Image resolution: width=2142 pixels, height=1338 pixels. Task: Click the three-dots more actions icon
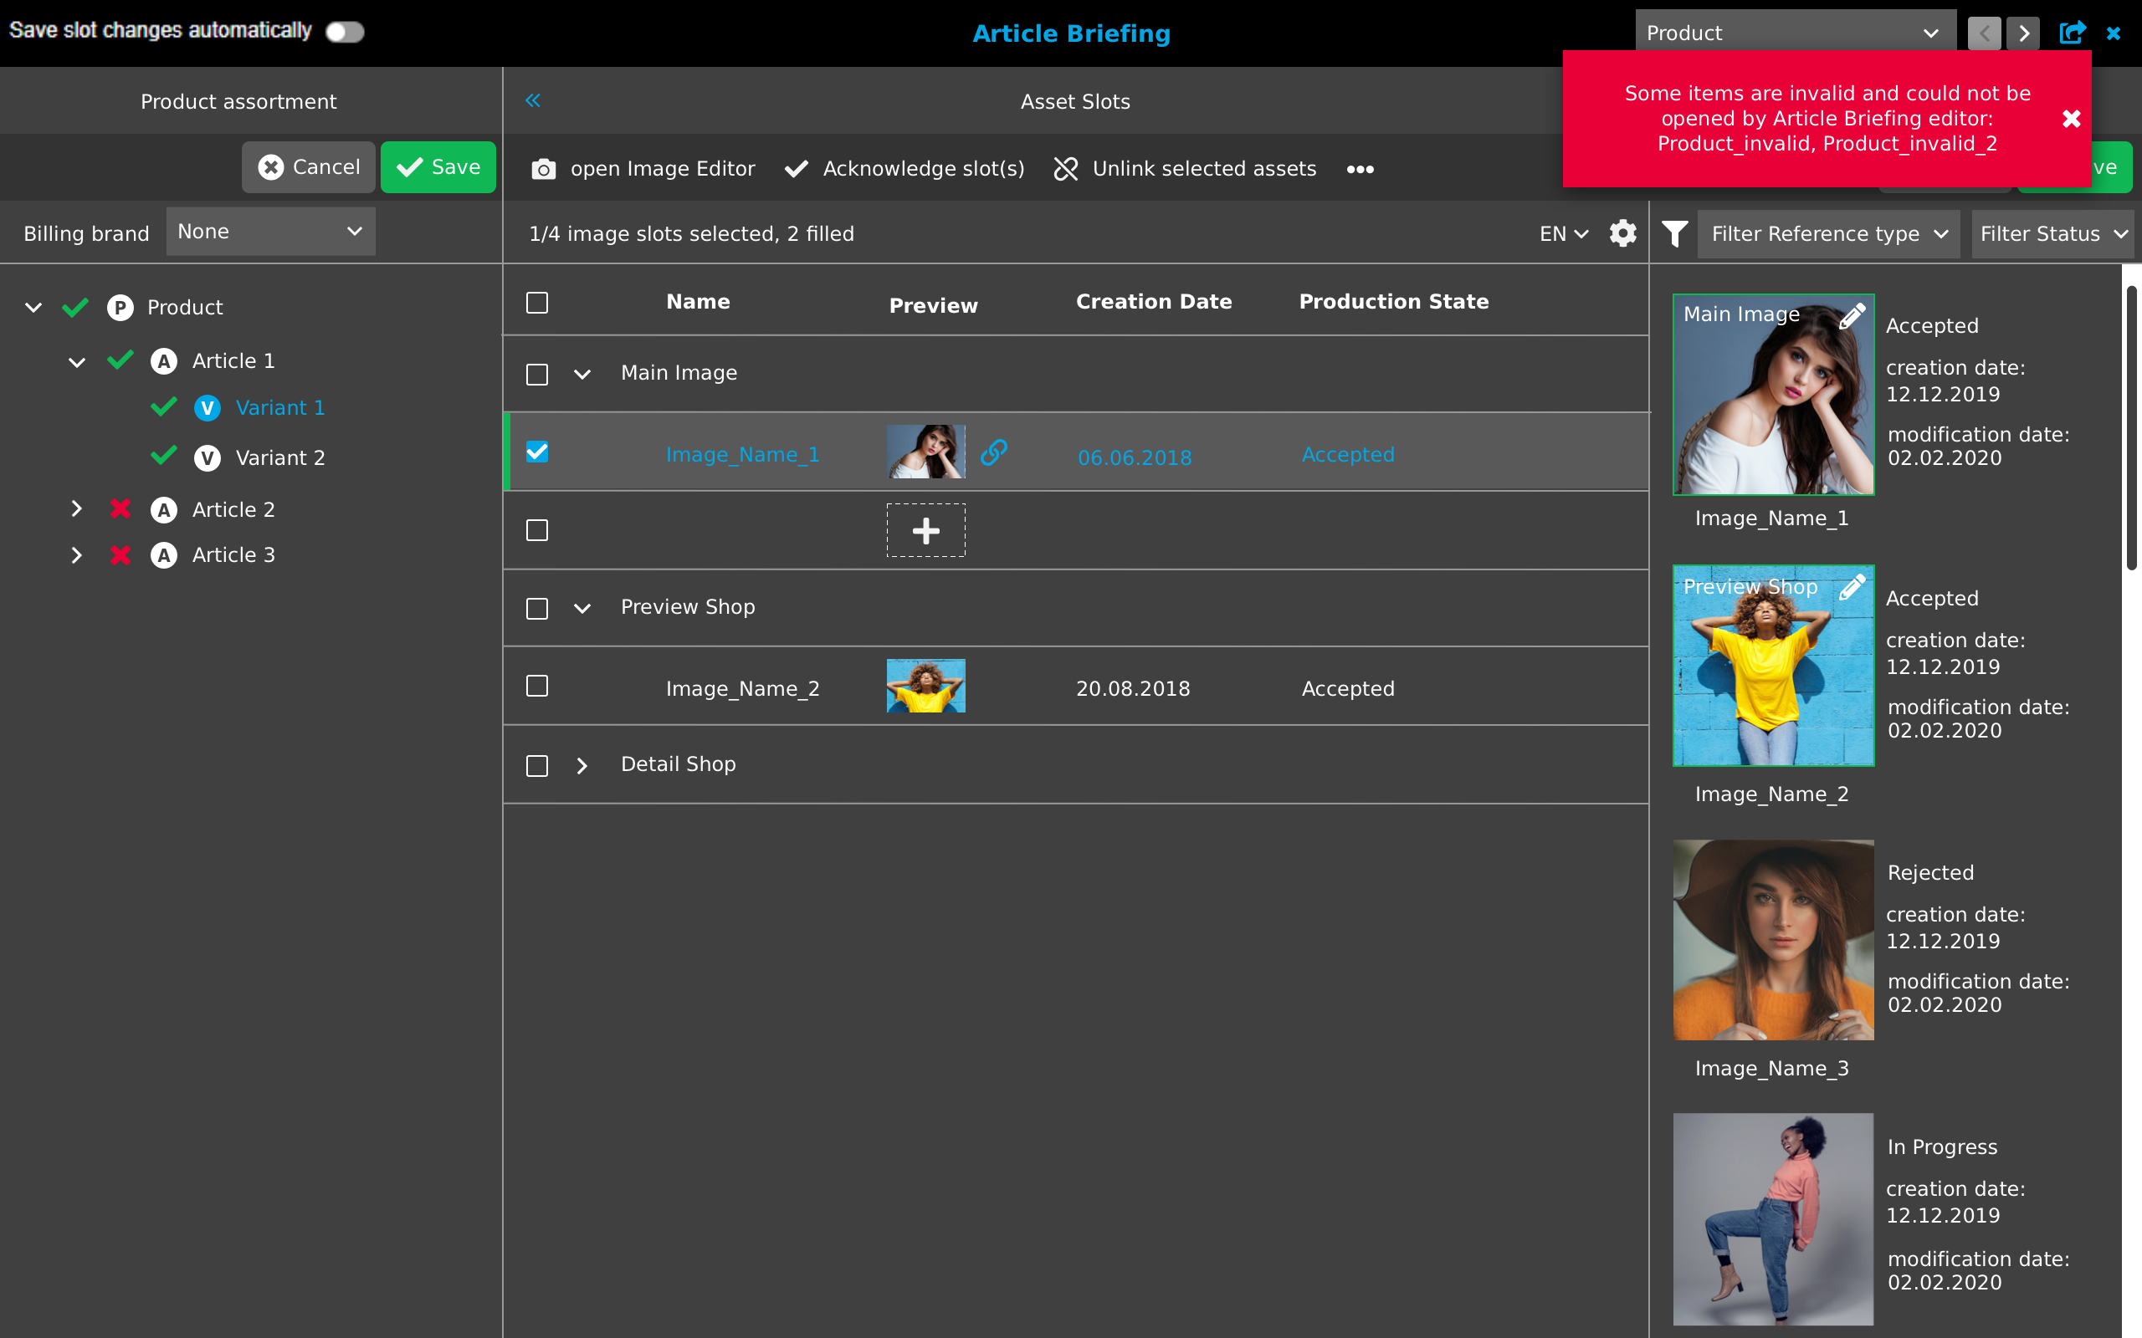click(1360, 168)
